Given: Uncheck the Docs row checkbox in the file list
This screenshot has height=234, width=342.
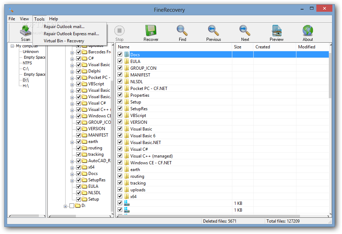Looking at the screenshot, I should (120, 54).
